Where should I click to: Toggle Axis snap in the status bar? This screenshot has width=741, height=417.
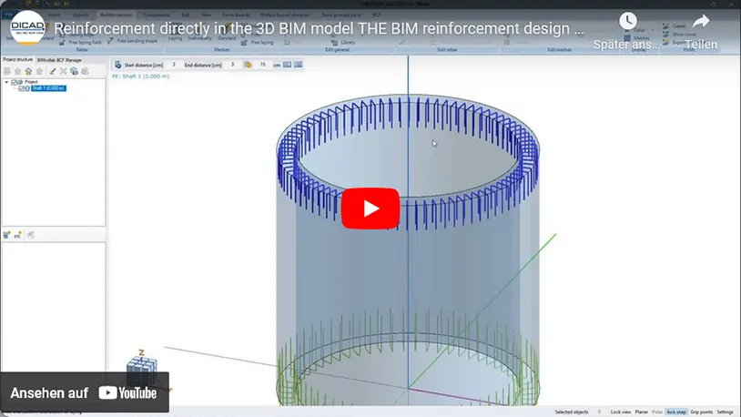(x=676, y=412)
